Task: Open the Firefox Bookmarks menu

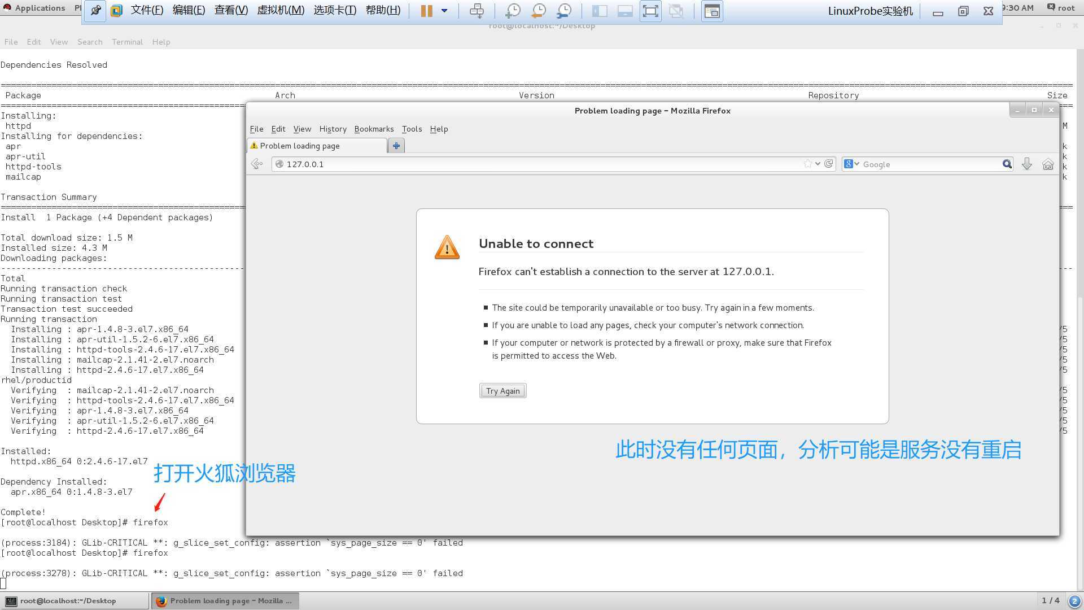Action: click(374, 129)
